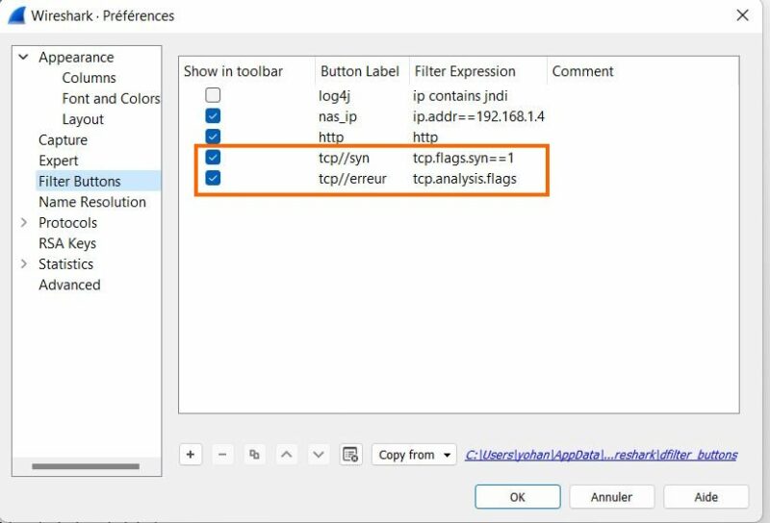Open the Font and Colors preferences page
Screen dimensions: 770x523
point(111,98)
